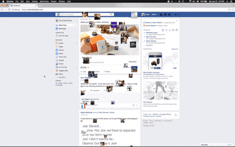Open the phone product sponsored ad image
Screen dimensions: 235x147
160,61
